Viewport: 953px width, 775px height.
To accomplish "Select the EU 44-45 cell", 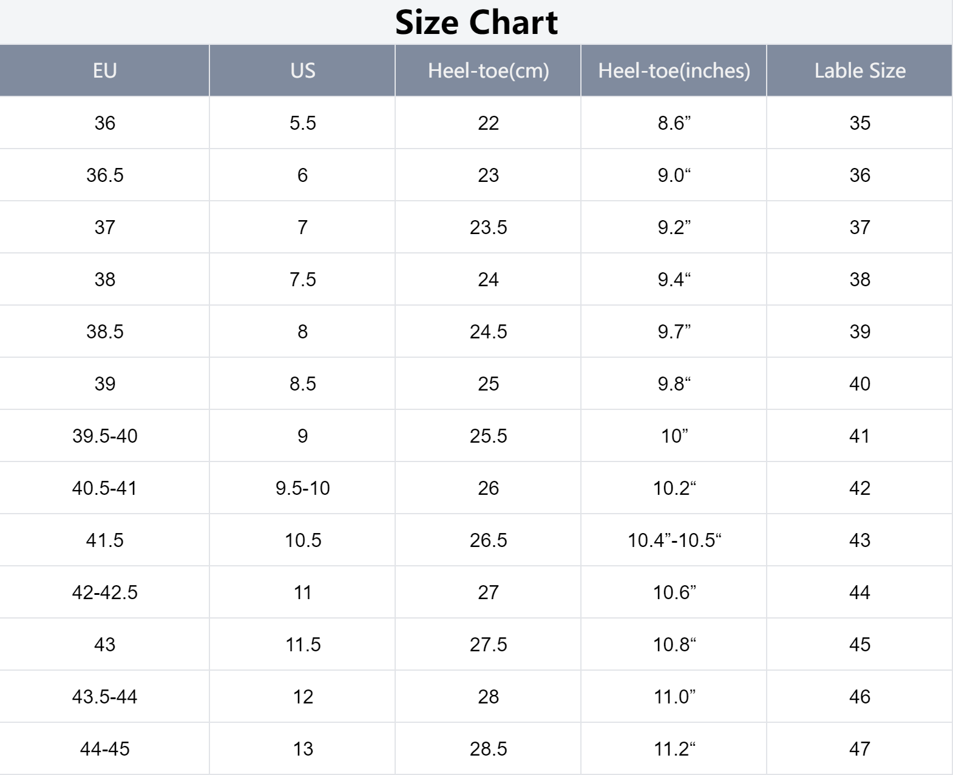I will click(104, 749).
